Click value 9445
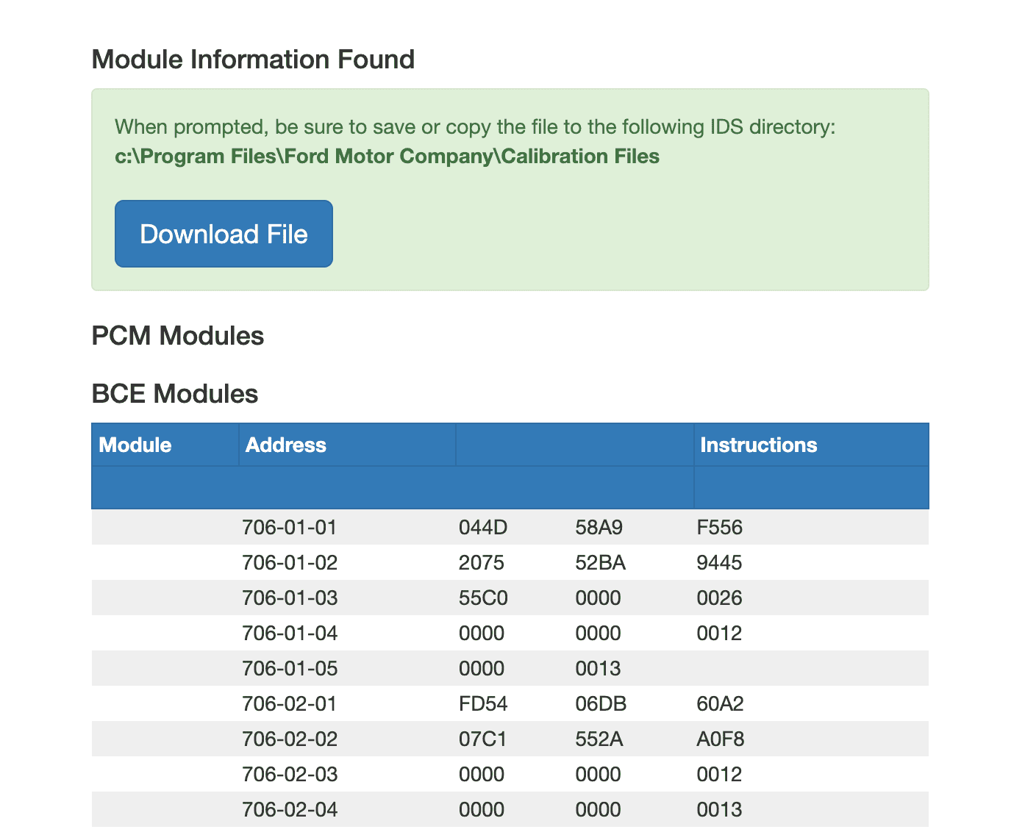Image resolution: width=1025 pixels, height=832 pixels. 719,562
